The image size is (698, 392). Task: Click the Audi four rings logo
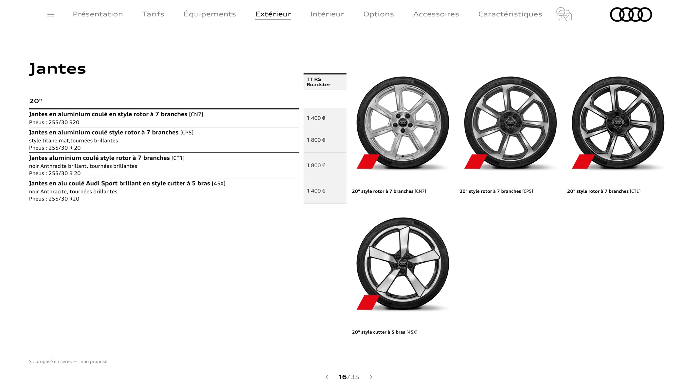(x=631, y=15)
